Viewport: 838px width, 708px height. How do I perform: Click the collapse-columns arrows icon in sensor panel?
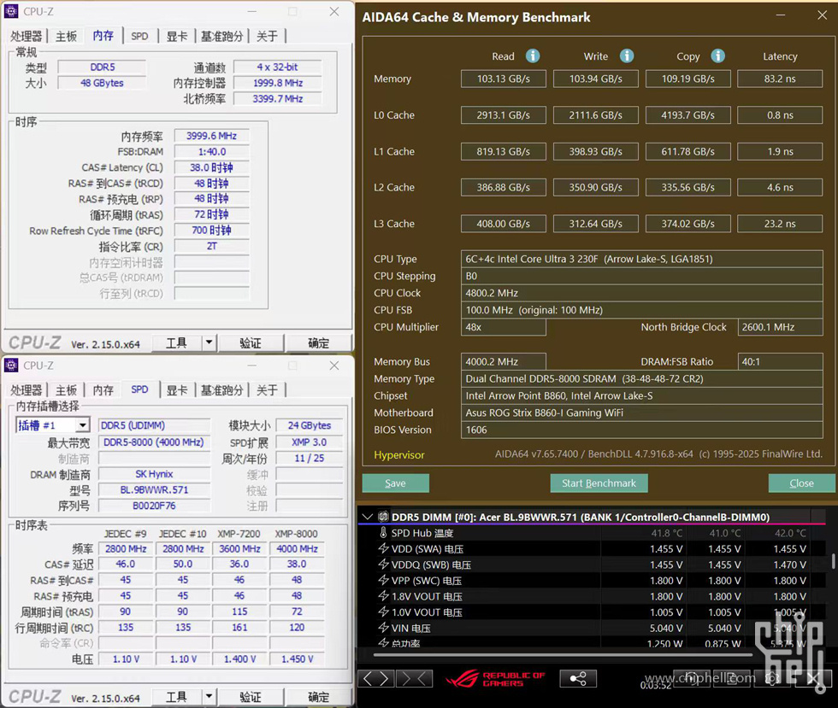415,679
